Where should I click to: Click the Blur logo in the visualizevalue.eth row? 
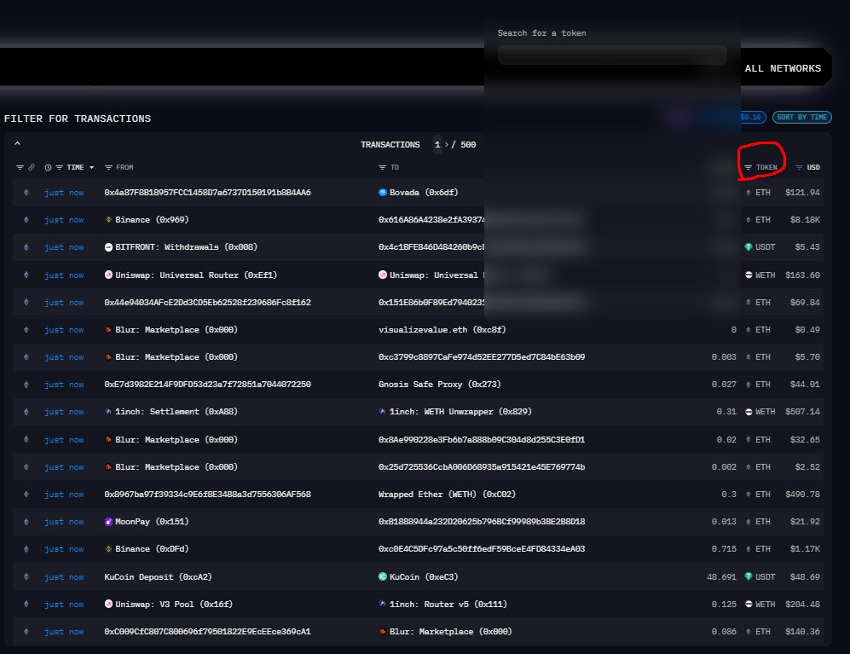(108, 329)
